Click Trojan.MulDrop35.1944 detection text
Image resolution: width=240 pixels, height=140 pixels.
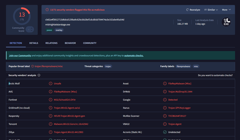[180, 92]
